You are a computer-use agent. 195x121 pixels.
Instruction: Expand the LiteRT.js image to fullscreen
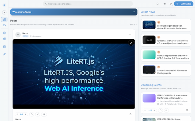(131, 43)
